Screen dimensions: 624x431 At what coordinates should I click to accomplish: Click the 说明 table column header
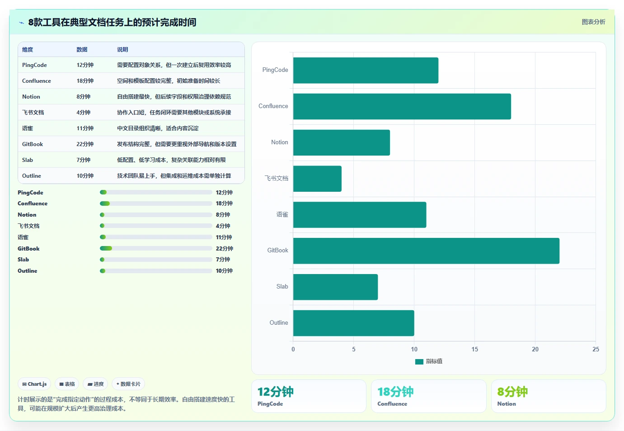[122, 50]
